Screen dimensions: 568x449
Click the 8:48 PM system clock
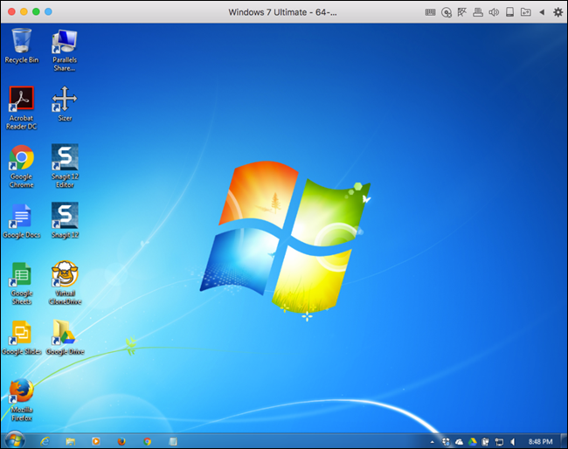pos(540,442)
